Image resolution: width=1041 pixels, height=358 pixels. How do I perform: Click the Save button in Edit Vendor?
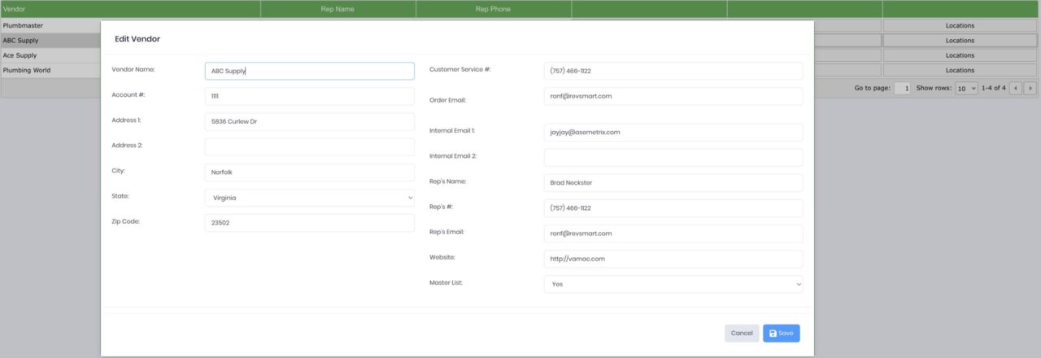pyautogui.click(x=781, y=333)
